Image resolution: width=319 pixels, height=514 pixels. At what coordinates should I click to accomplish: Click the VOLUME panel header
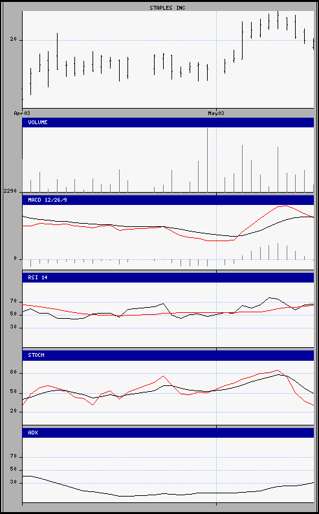pyautogui.click(x=168, y=122)
